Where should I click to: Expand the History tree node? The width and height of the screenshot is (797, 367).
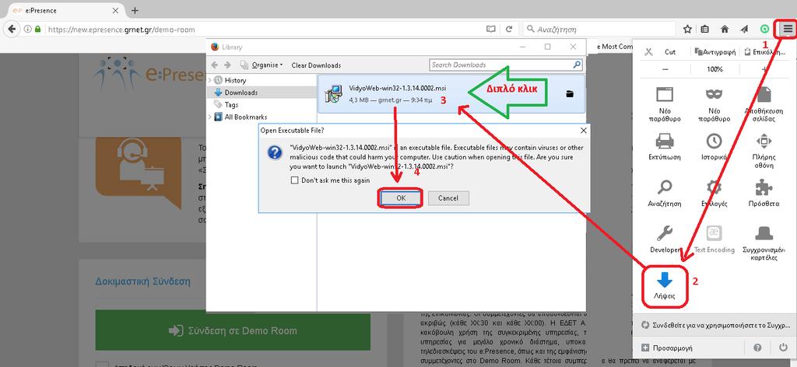point(210,80)
